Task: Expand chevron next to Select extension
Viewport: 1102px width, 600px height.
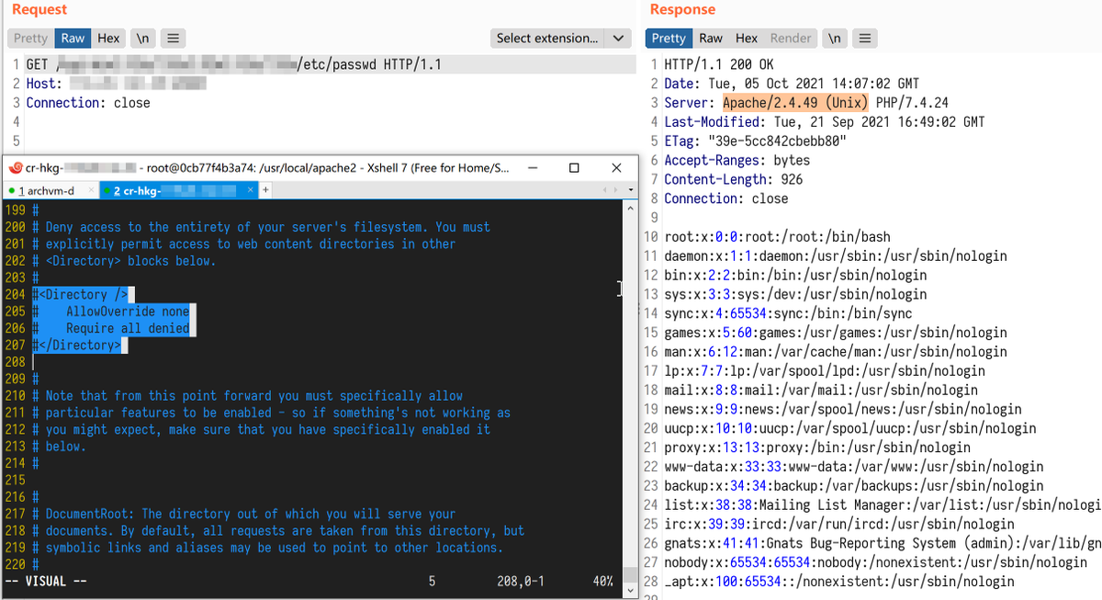Action: 618,38
